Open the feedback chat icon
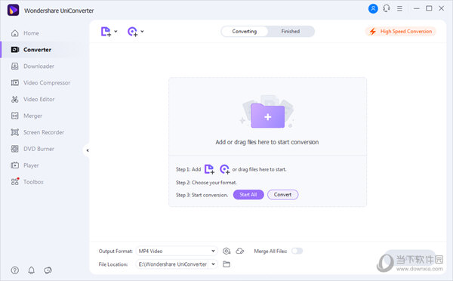This screenshot has height=281, width=453. click(48, 270)
